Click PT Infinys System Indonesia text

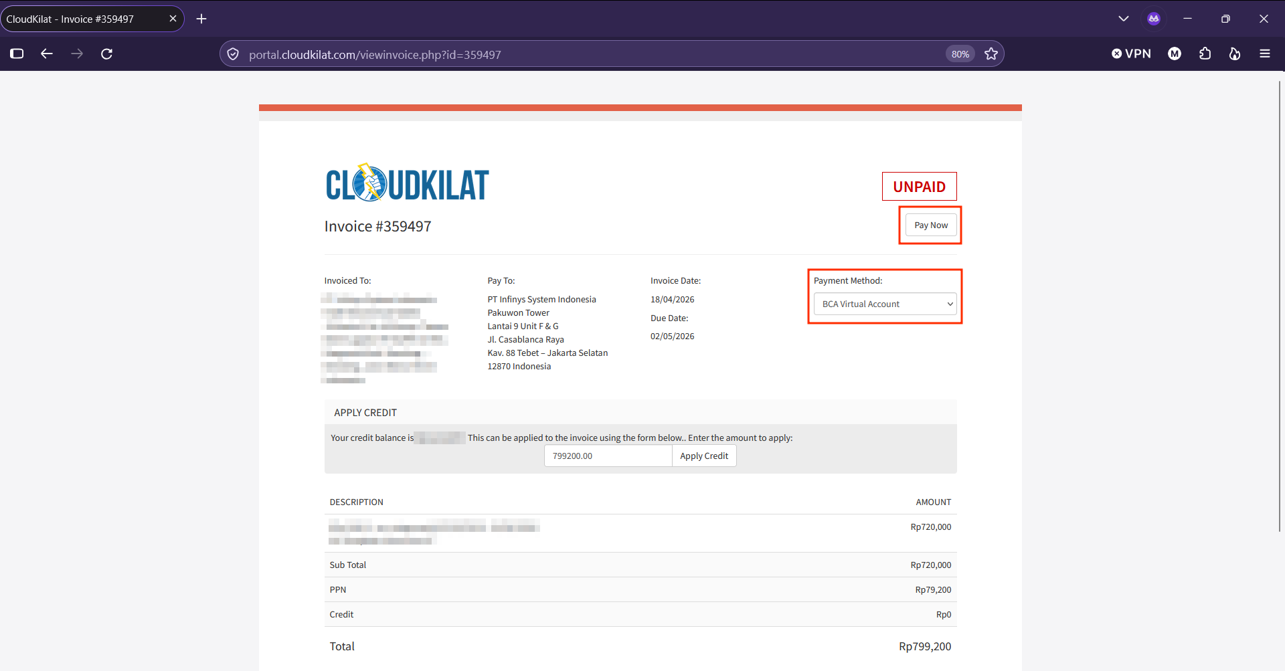(x=541, y=299)
